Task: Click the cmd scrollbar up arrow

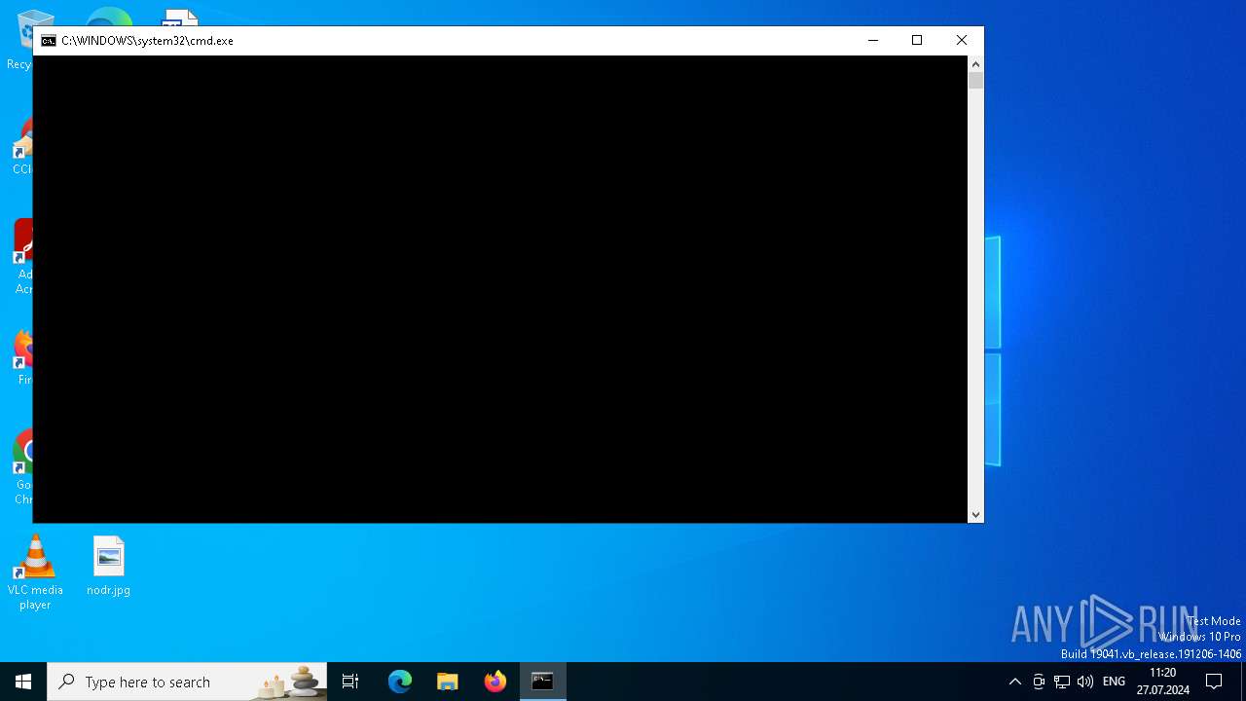Action: (975, 64)
